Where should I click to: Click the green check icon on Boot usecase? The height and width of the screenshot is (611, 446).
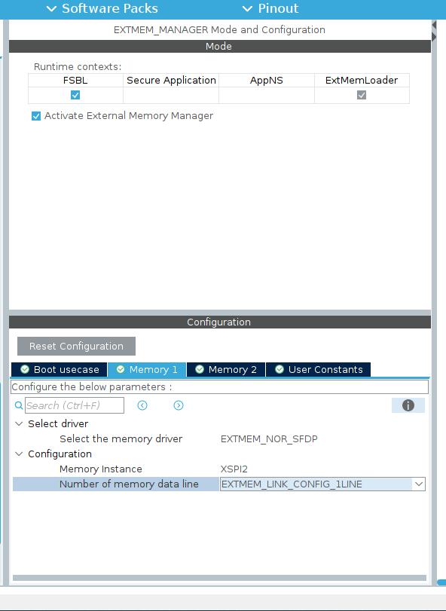pyautogui.click(x=25, y=369)
